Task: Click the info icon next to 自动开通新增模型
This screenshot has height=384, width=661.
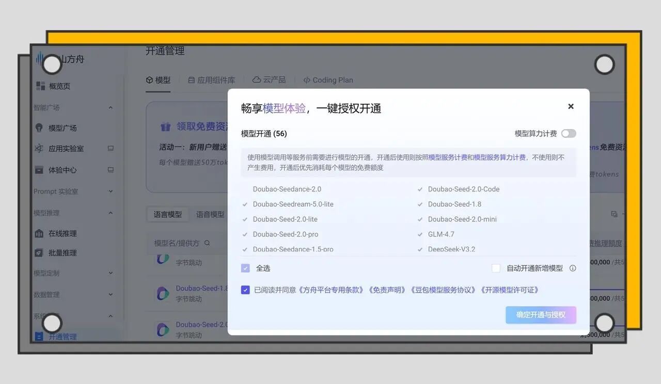Action: click(573, 268)
